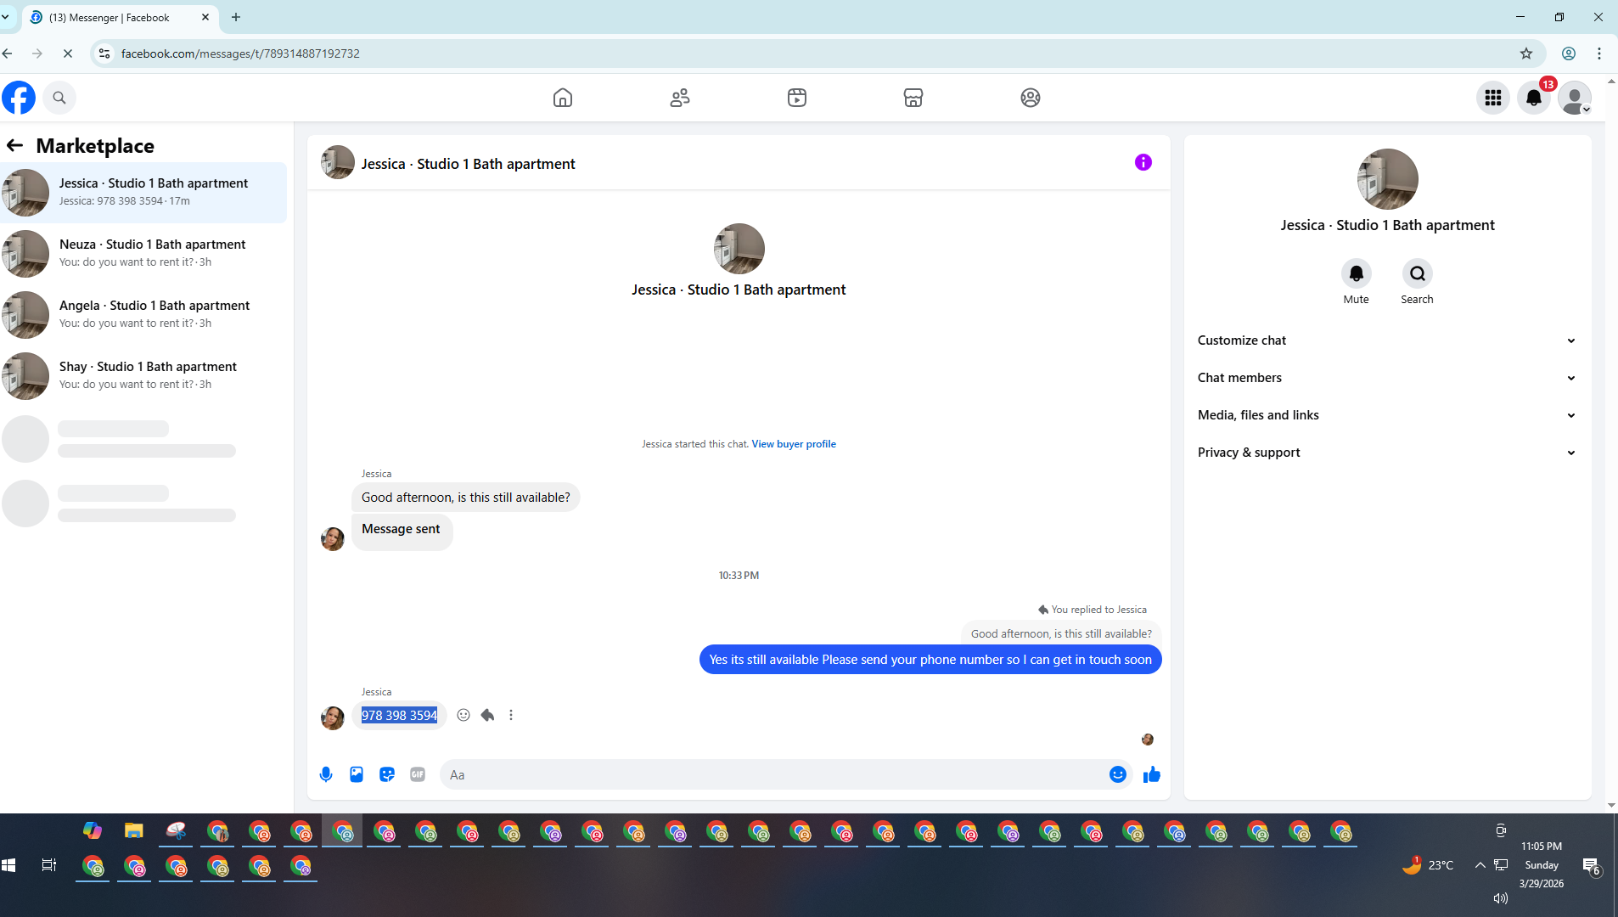The height and width of the screenshot is (917, 1618).
Task: Open Shay Studio 1 Bath apartment chat
Action: (143, 376)
